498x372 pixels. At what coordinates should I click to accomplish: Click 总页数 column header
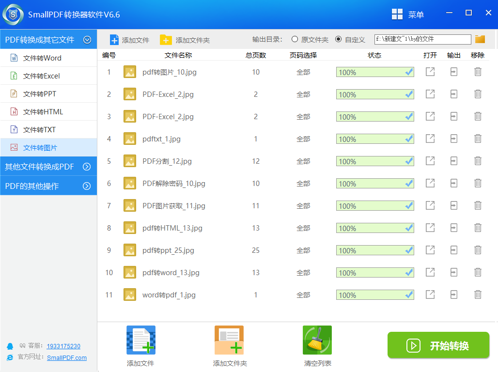[x=256, y=55]
